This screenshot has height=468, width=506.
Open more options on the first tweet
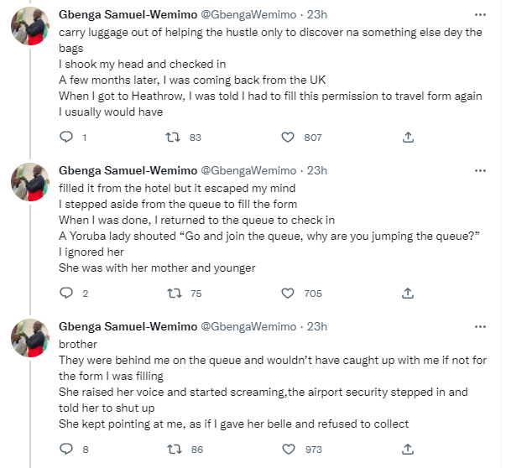480,16
